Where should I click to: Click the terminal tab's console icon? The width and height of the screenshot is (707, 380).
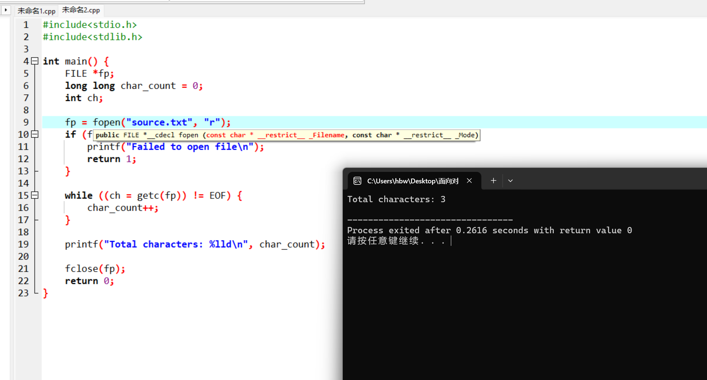[x=357, y=181]
